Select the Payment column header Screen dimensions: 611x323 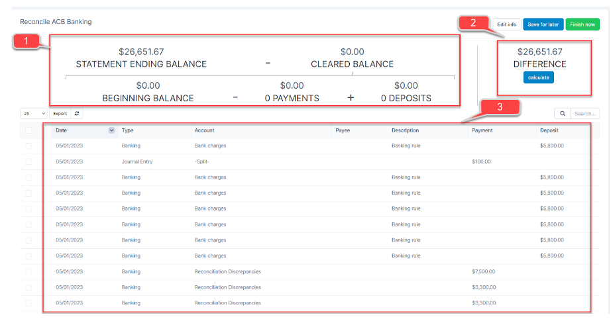pyautogui.click(x=482, y=130)
